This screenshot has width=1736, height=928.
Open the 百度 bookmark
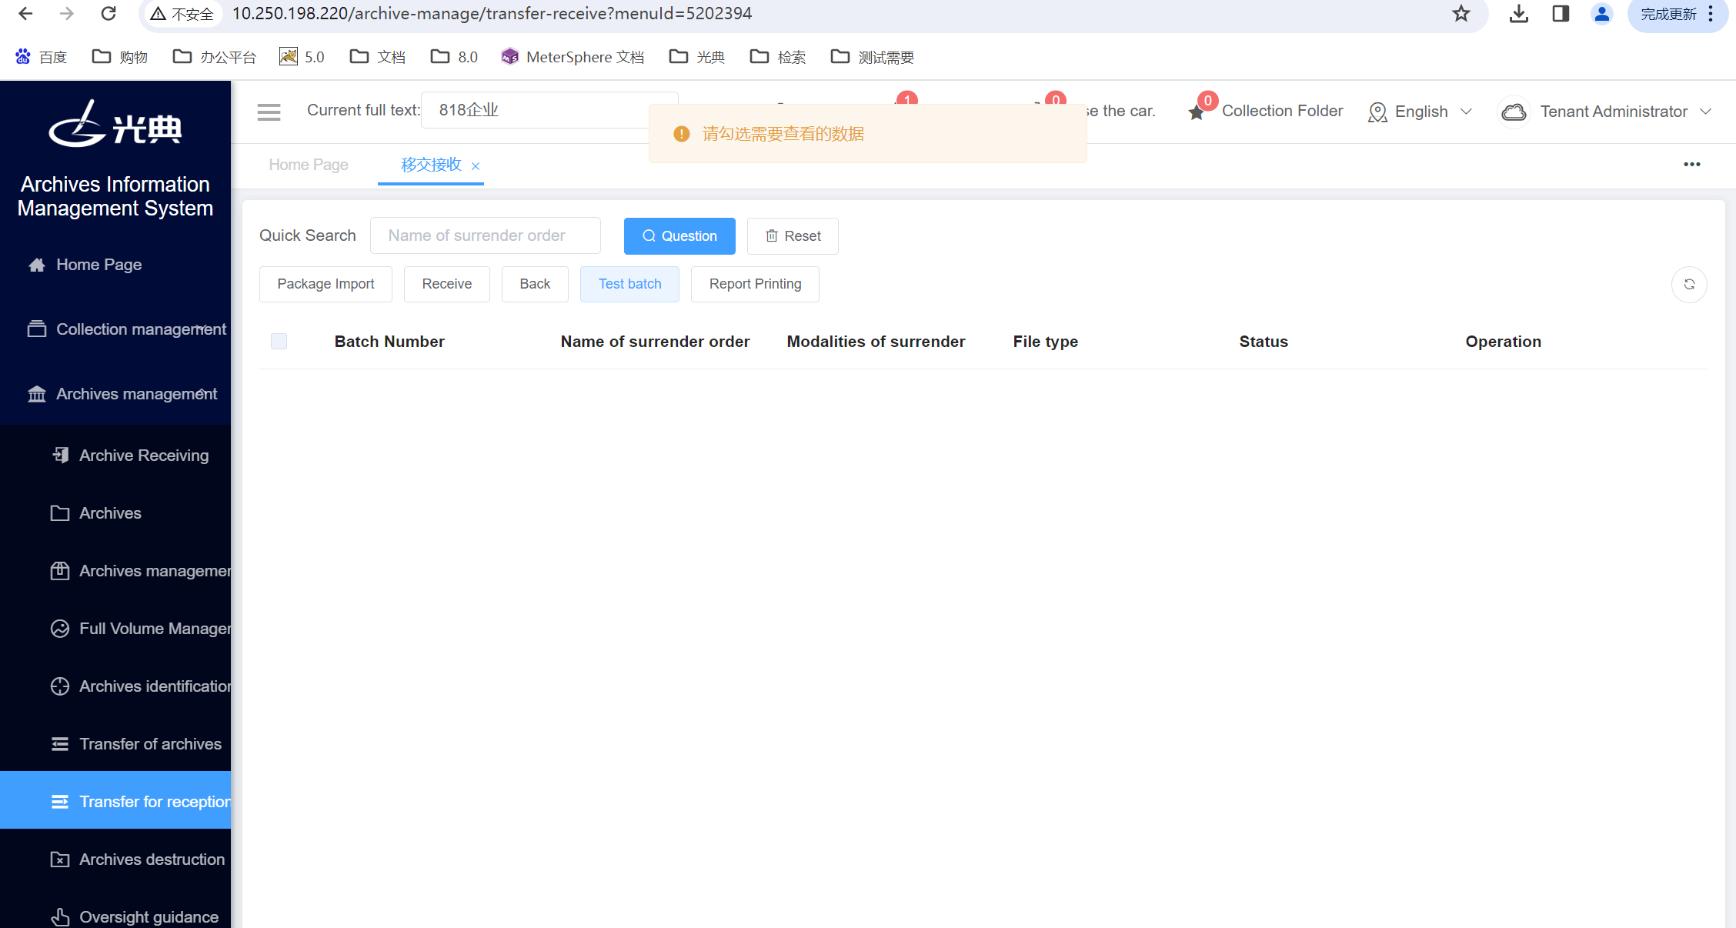tap(42, 57)
